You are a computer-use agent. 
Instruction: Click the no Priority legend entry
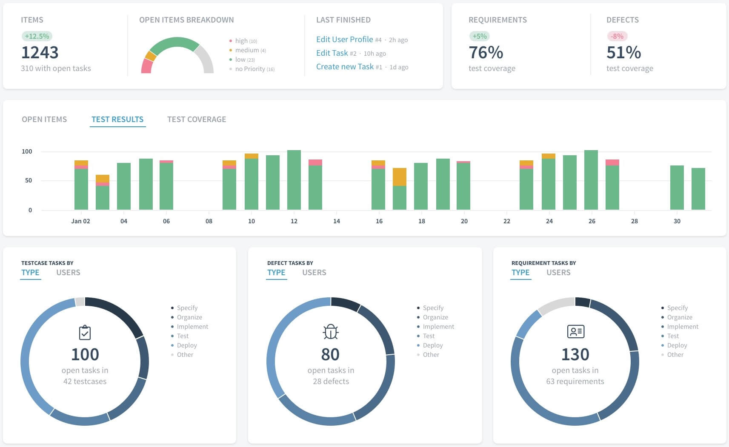tap(252, 69)
